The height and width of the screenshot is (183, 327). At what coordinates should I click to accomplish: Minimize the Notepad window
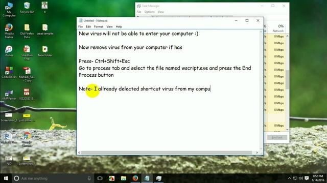tap(236, 20)
